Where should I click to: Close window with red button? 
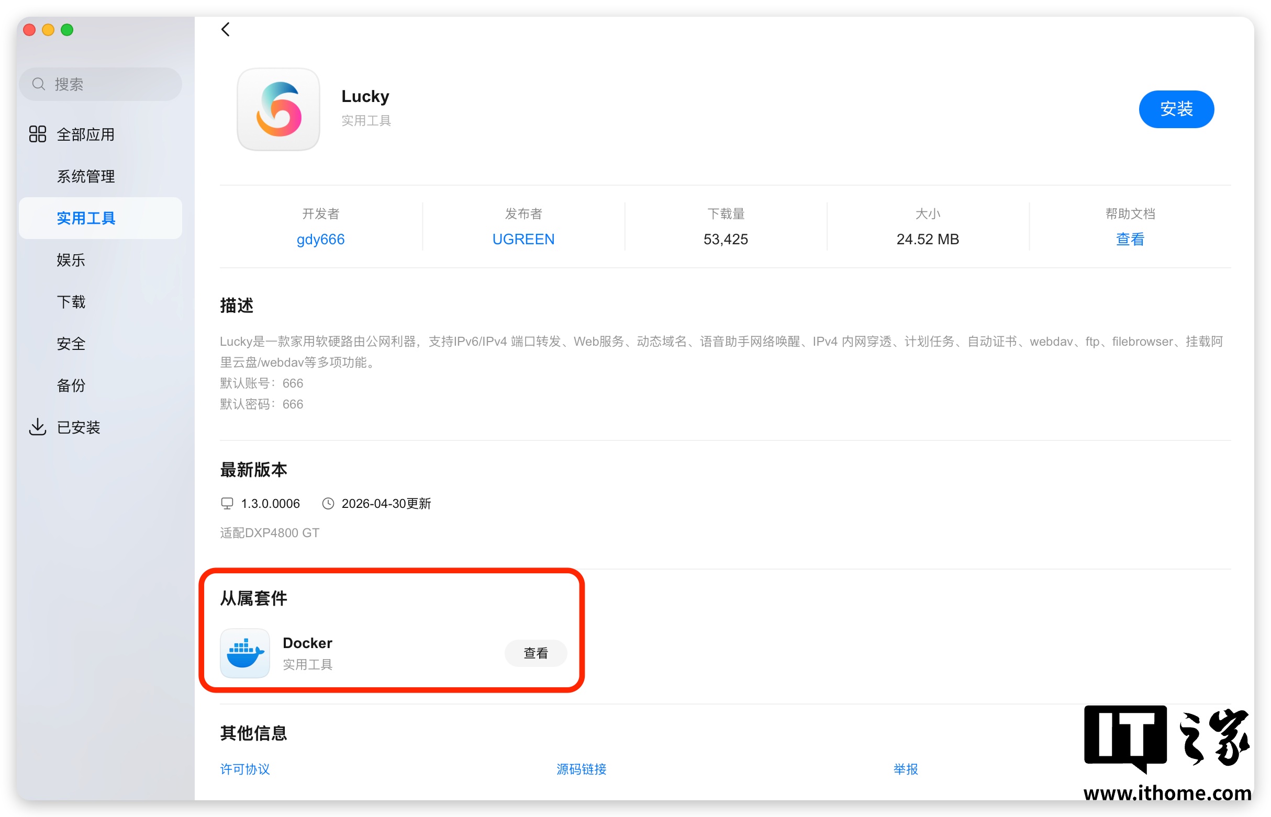[30, 30]
